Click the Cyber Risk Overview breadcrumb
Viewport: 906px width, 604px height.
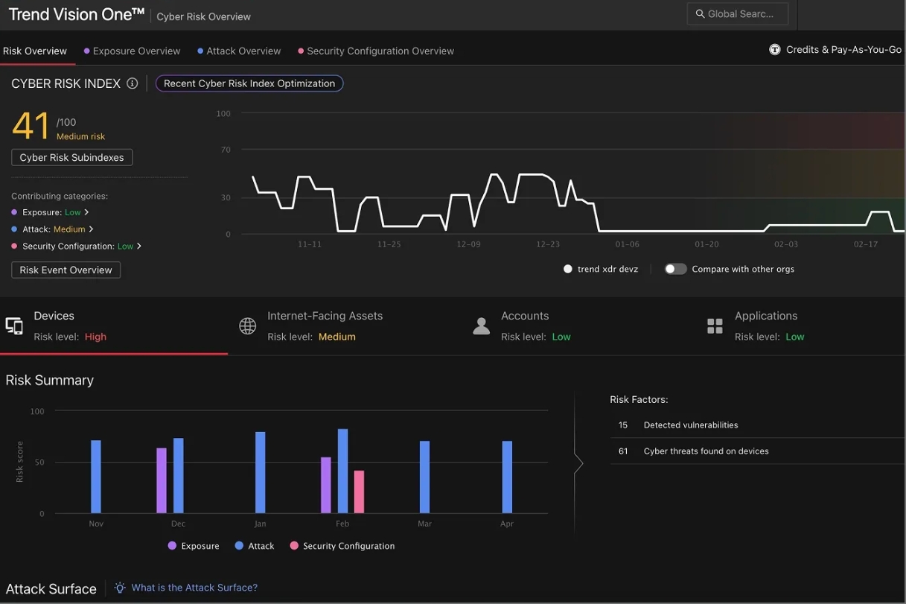[x=203, y=16]
